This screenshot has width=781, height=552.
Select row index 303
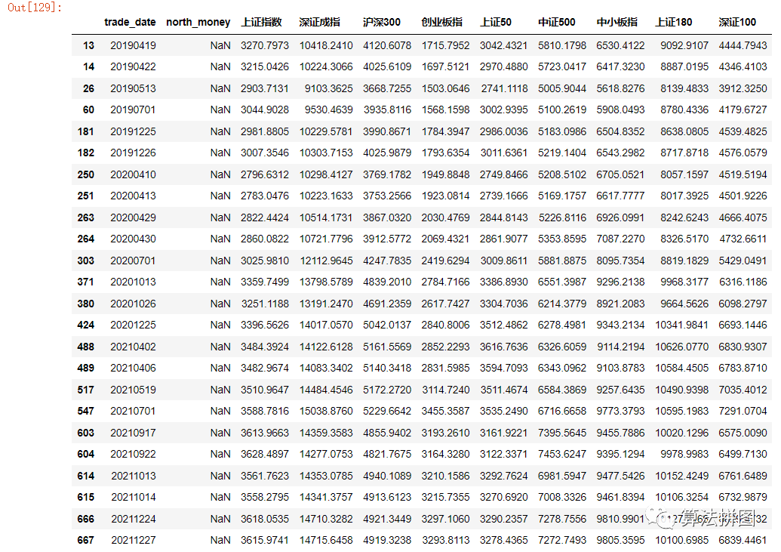[86, 261]
